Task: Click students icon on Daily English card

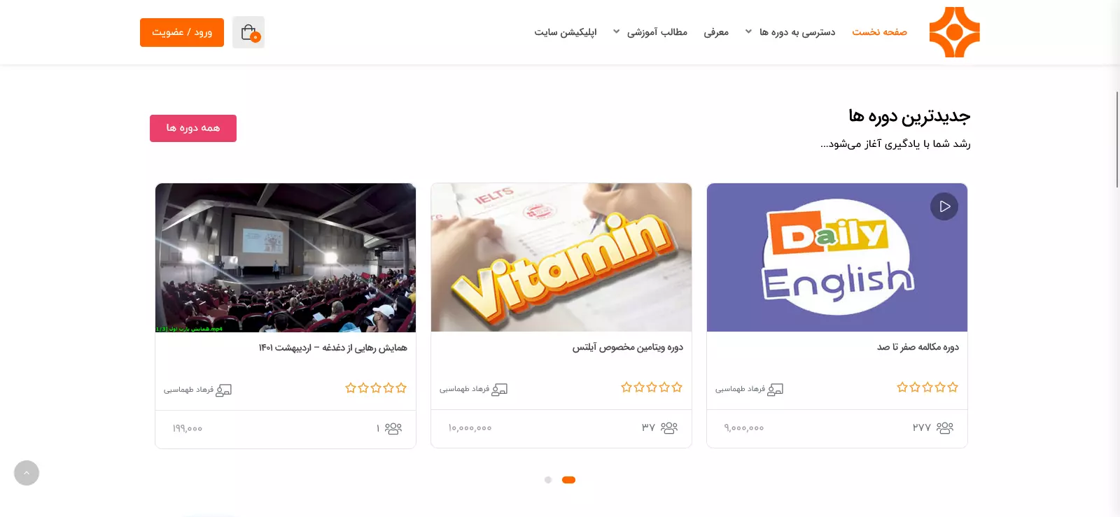Action: [x=945, y=427]
